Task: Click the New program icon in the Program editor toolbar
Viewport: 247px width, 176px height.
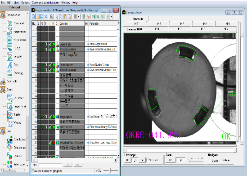Action: click(33, 16)
